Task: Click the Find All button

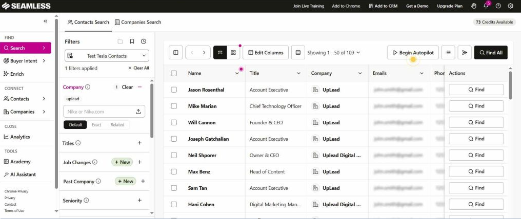Action: (491, 52)
